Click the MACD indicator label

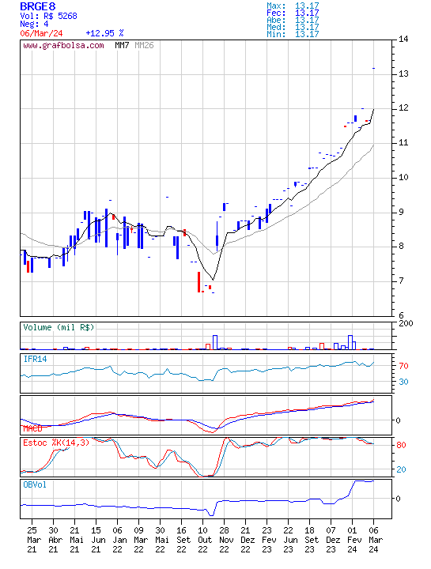pyautogui.click(x=32, y=428)
